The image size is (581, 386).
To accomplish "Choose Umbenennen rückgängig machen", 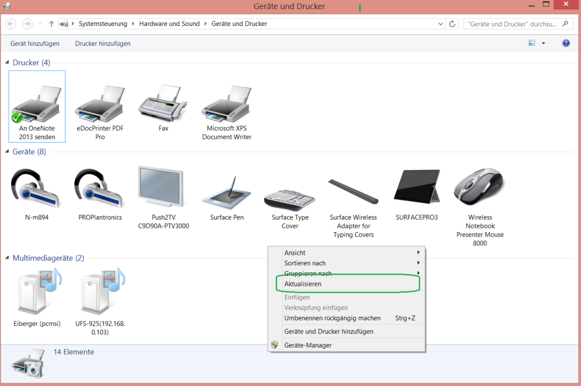I will (347, 318).
